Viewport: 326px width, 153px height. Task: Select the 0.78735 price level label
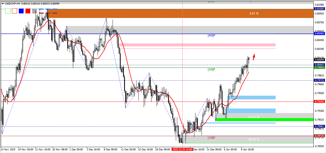[319, 136]
